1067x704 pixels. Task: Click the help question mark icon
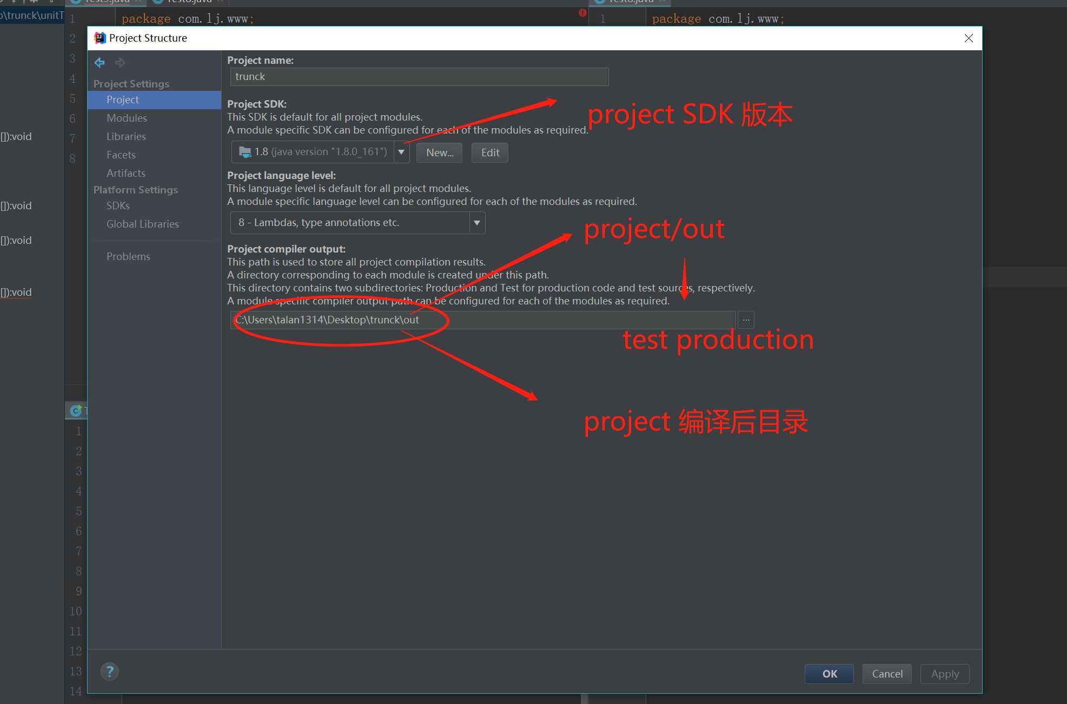(x=110, y=672)
